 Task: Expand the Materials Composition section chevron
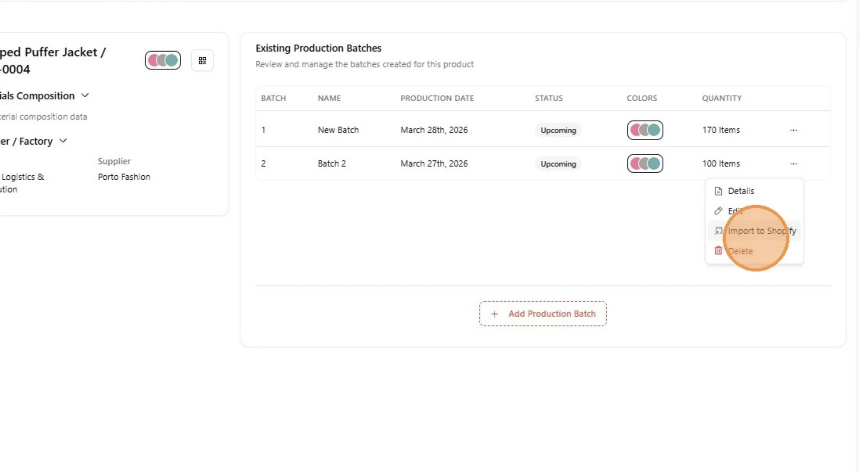click(85, 96)
